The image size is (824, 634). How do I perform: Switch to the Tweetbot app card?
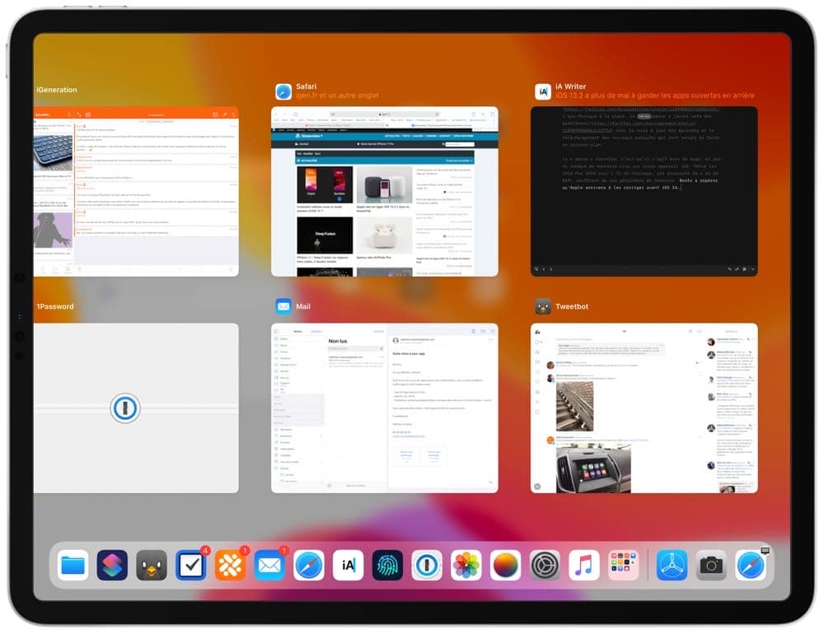pos(644,408)
